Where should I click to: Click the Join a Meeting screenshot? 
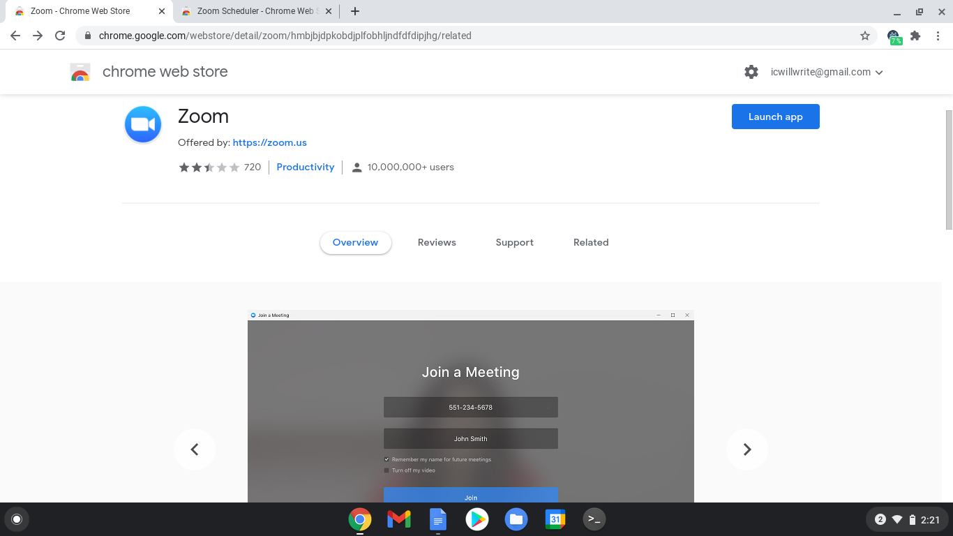(471, 406)
